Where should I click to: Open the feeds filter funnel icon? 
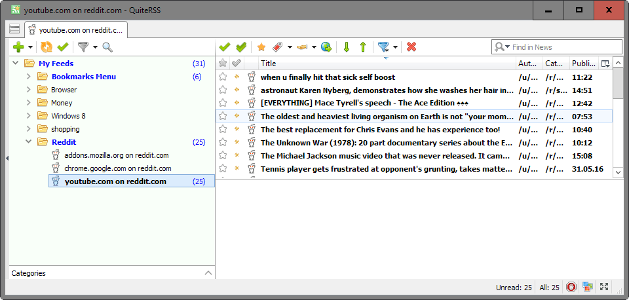pos(83,47)
